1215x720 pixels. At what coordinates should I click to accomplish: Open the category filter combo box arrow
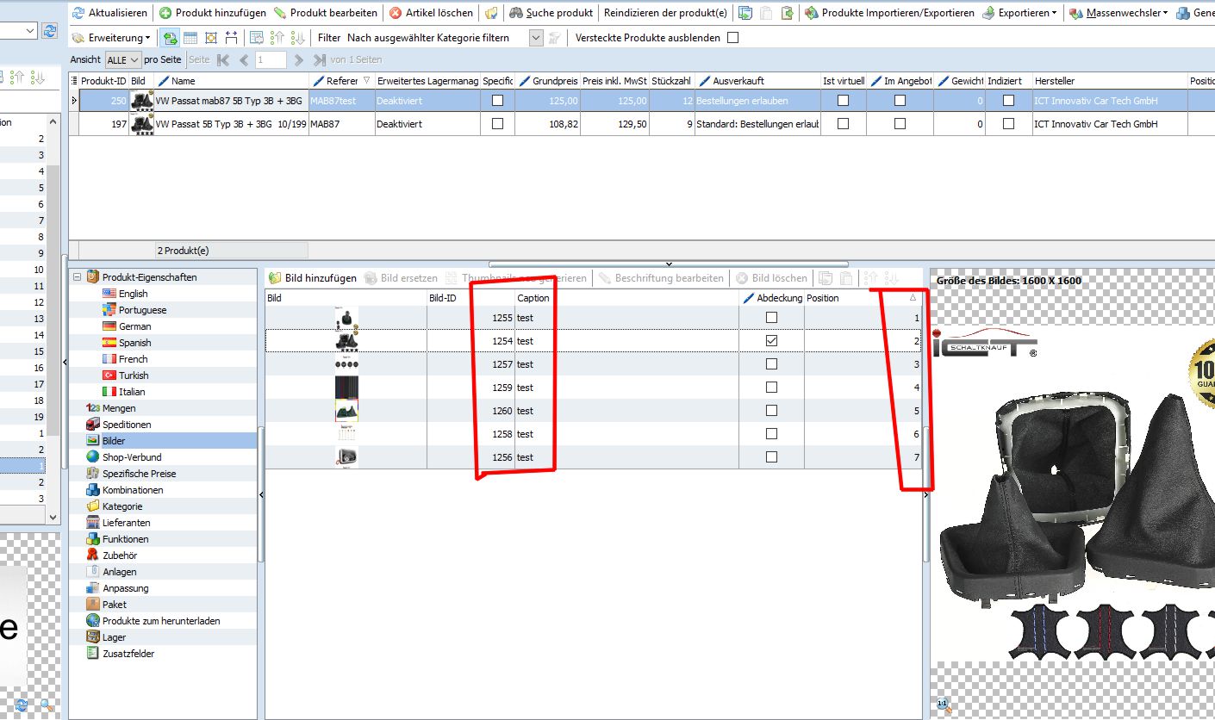coord(536,38)
